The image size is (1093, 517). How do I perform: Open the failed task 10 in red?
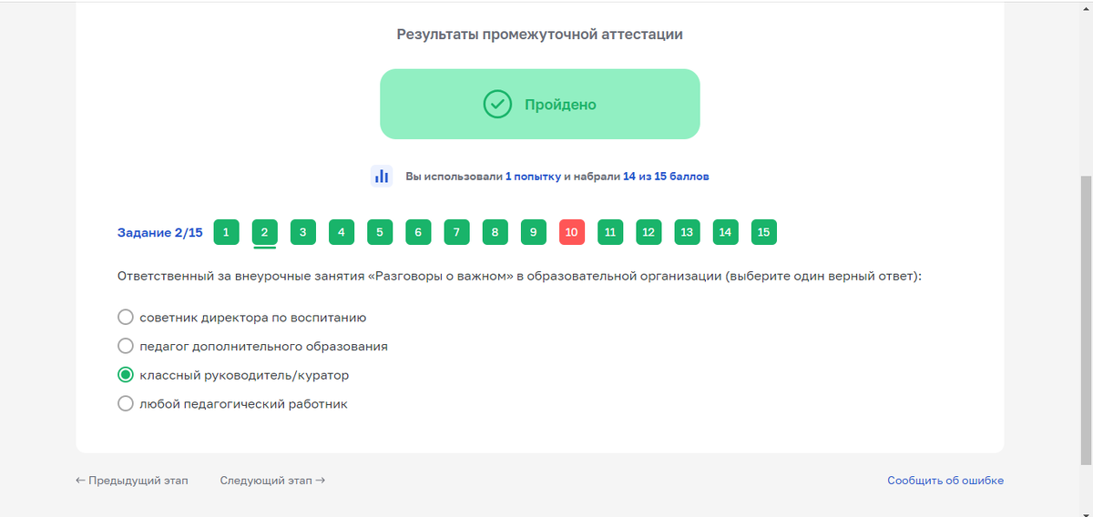click(571, 232)
